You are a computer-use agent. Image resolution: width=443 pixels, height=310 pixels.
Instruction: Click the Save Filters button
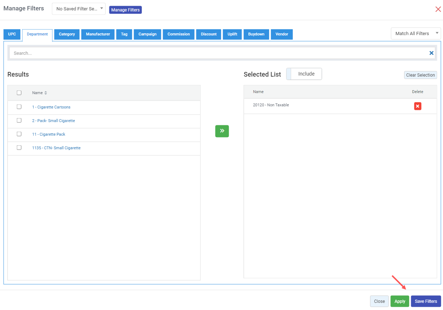click(x=425, y=301)
